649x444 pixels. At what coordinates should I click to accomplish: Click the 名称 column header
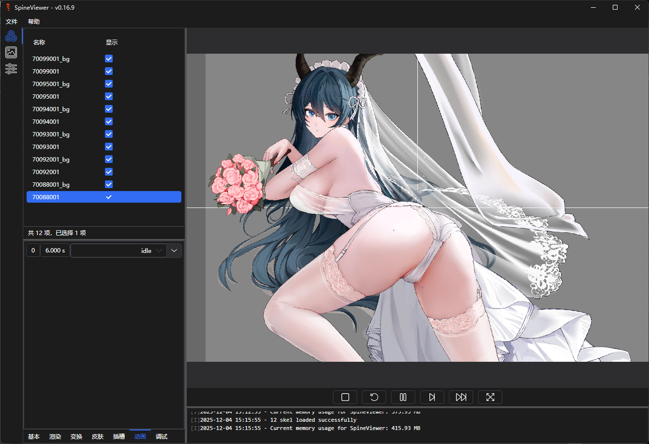(x=39, y=43)
